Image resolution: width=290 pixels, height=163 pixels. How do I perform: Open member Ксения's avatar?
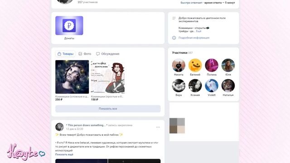(x=195, y=86)
